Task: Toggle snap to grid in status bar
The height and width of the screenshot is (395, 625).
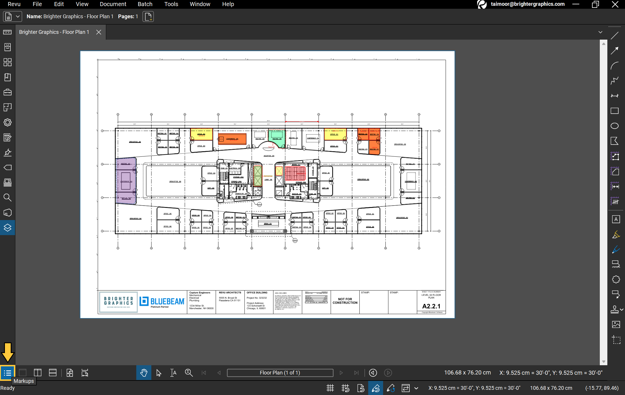Action: (345, 388)
